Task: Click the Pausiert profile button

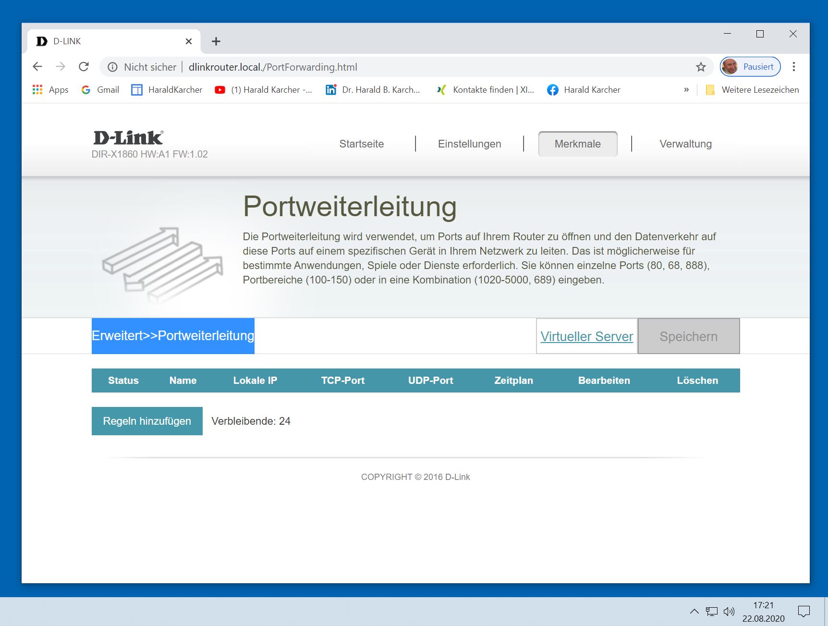Action: tap(750, 67)
